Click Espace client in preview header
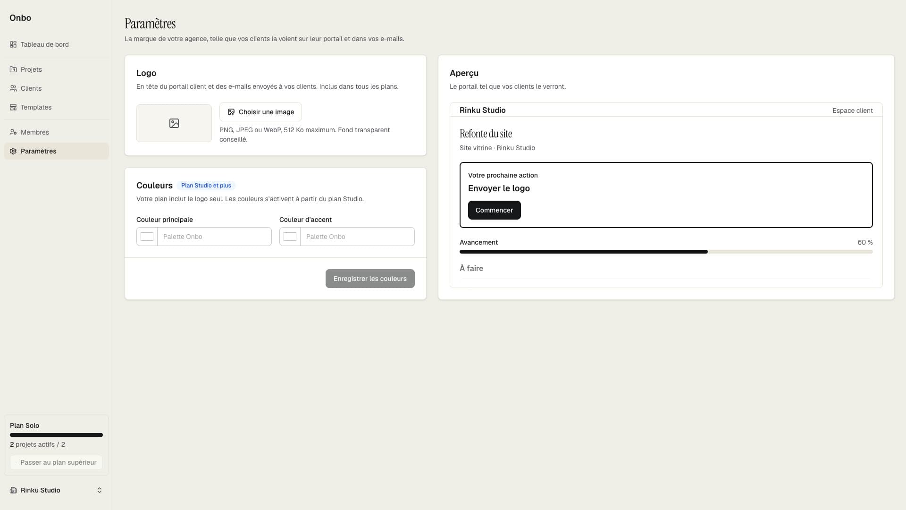The width and height of the screenshot is (906, 510). (x=852, y=110)
